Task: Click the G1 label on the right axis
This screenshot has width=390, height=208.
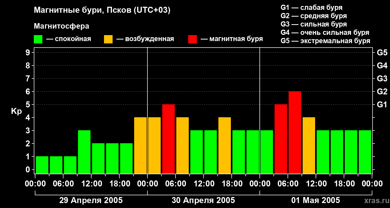Action: [x=382, y=105]
